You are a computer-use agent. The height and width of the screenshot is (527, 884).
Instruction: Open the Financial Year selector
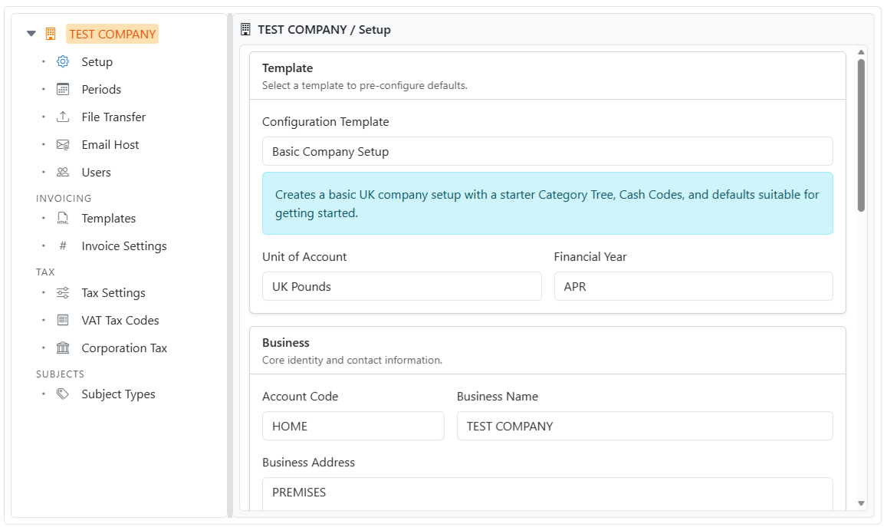[693, 286]
